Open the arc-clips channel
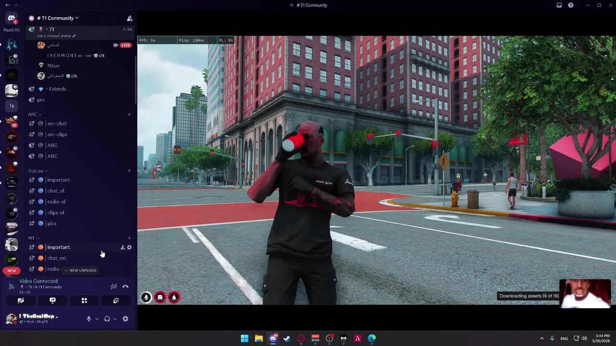The height and width of the screenshot is (346, 616). pyautogui.click(x=57, y=135)
